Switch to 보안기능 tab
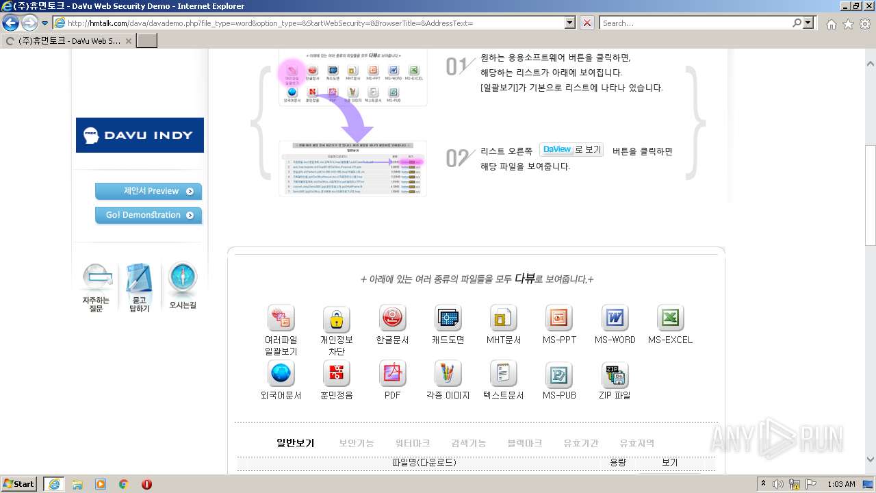876x493 pixels. 357,443
